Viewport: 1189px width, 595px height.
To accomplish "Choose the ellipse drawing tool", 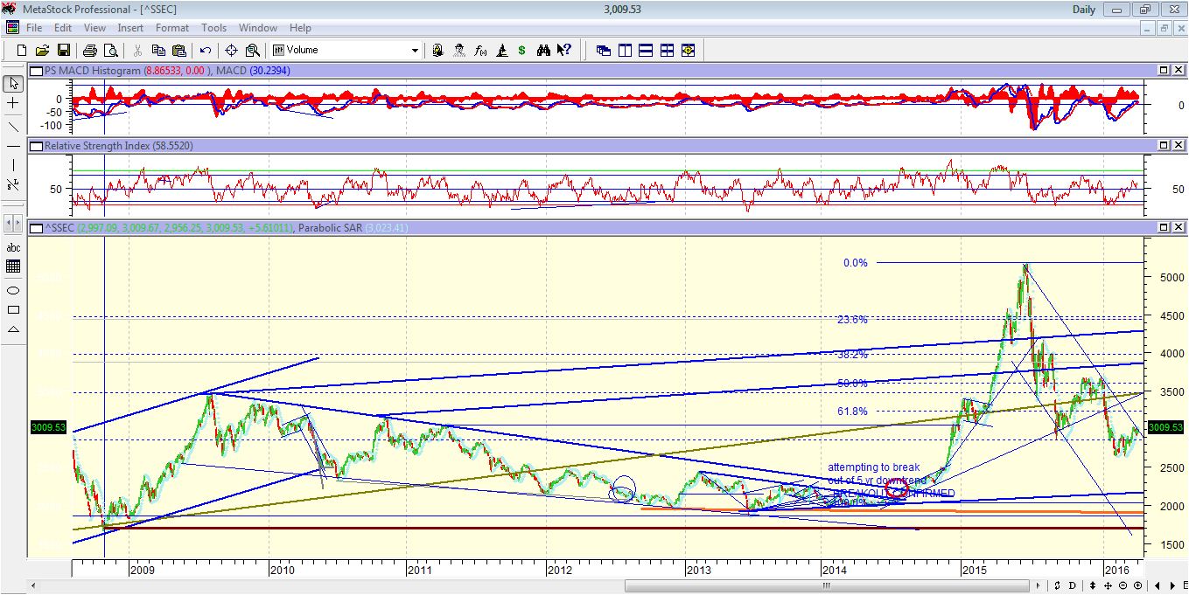I will [x=12, y=290].
